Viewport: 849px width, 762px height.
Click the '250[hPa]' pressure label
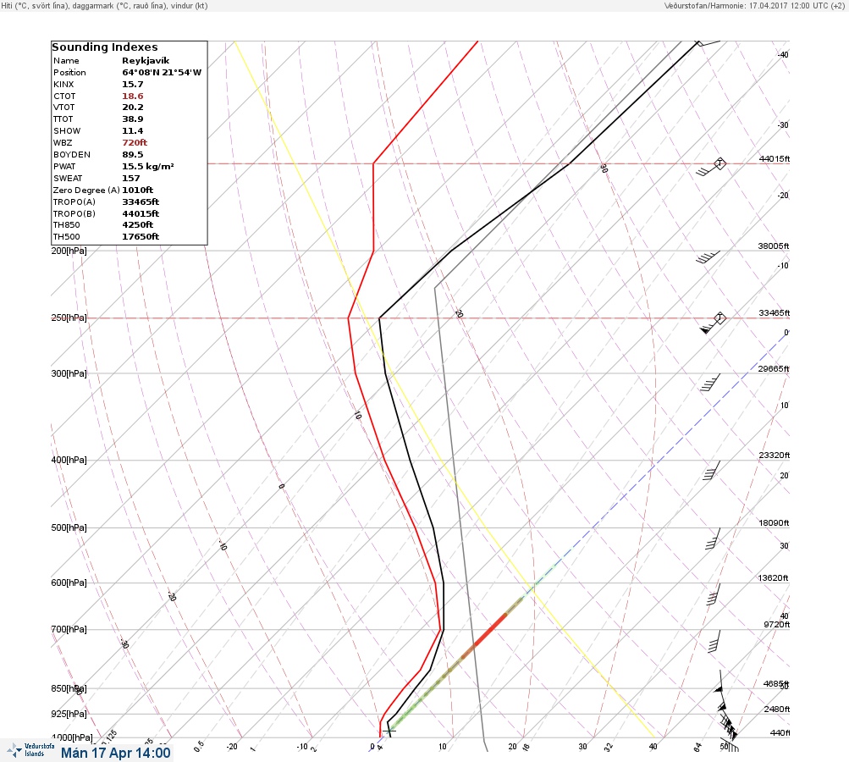coord(69,317)
